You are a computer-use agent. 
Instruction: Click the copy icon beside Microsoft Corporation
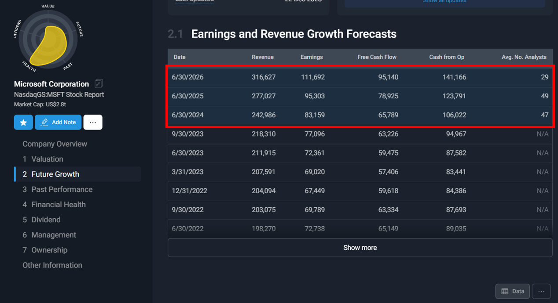coord(99,84)
